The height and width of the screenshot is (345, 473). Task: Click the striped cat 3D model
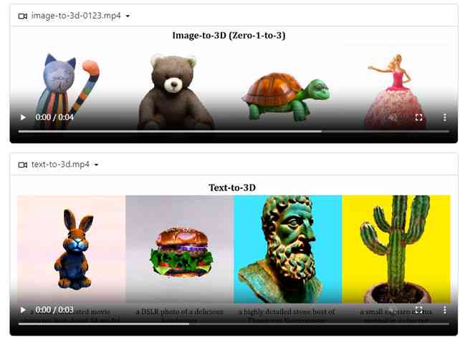(67, 90)
